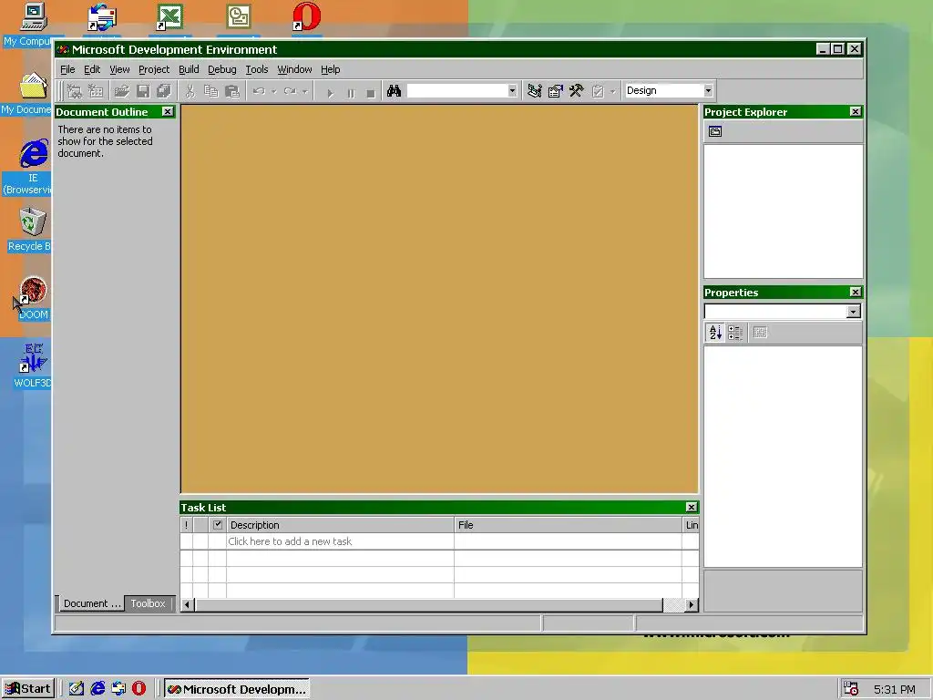Click the Project Explorer toolbar icon
Image resolution: width=933 pixels, height=700 pixels.
(x=534, y=91)
